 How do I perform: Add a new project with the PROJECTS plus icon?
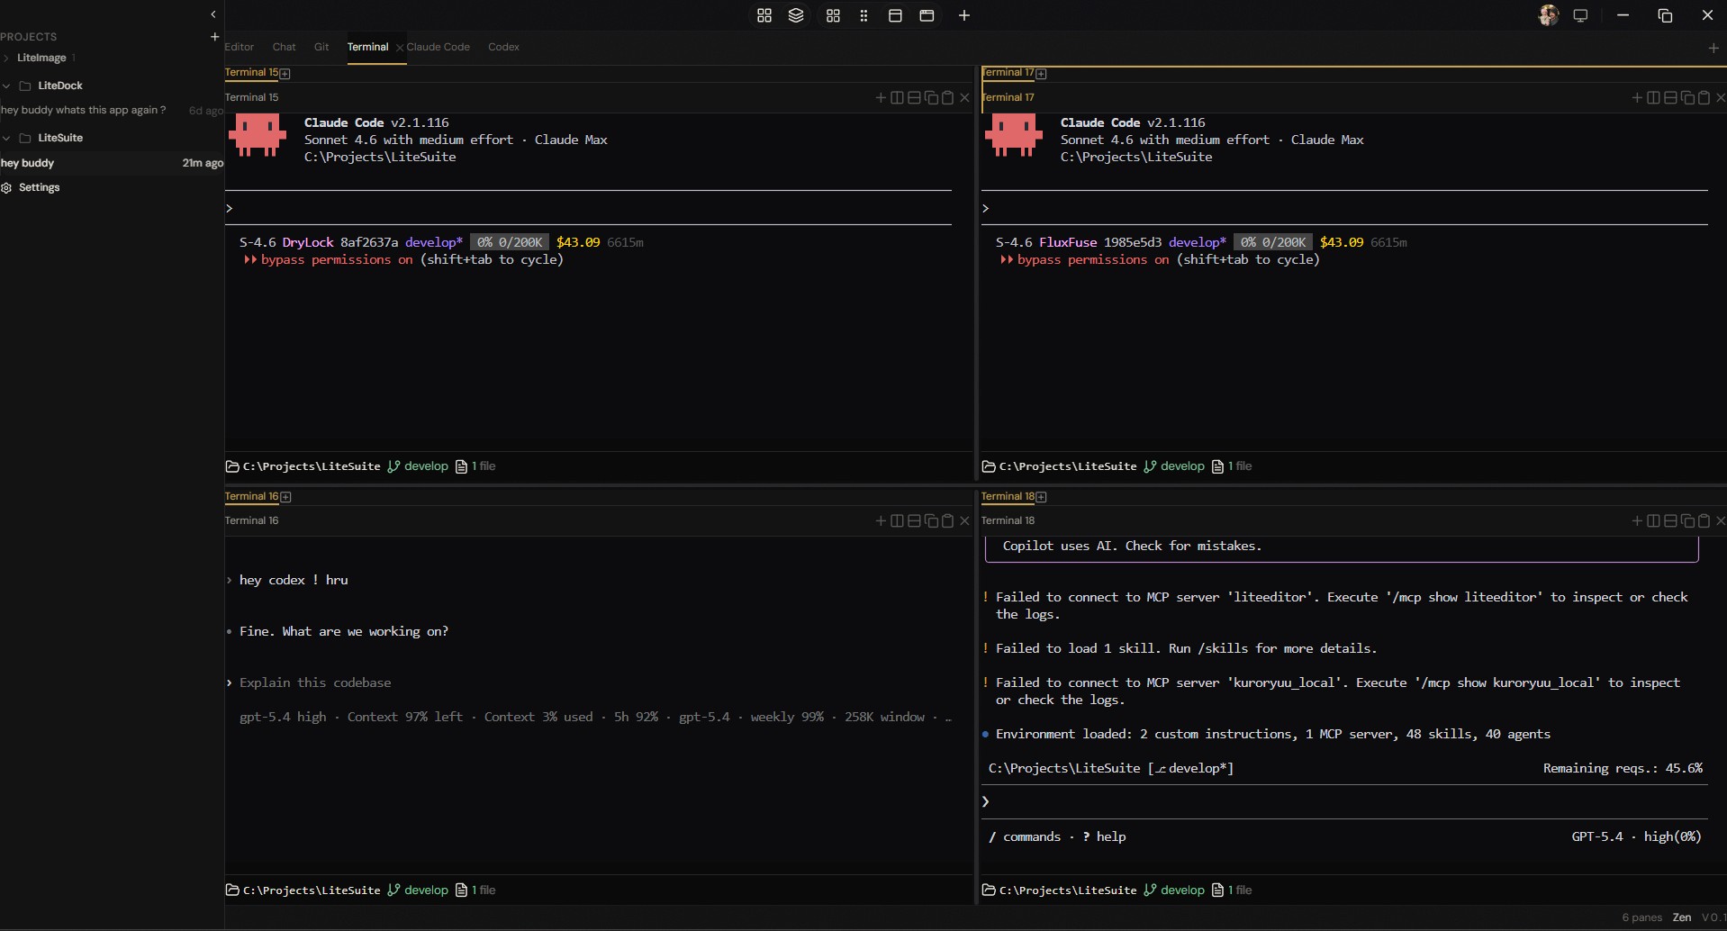pos(215,37)
